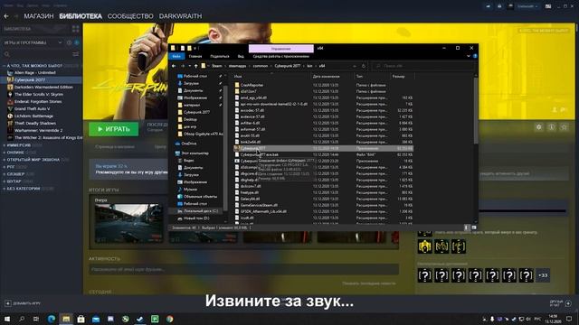Viewport: 579px width, 325px height.
Task: Open the Главная ribbon tab in File Explorer
Action: (x=195, y=56)
